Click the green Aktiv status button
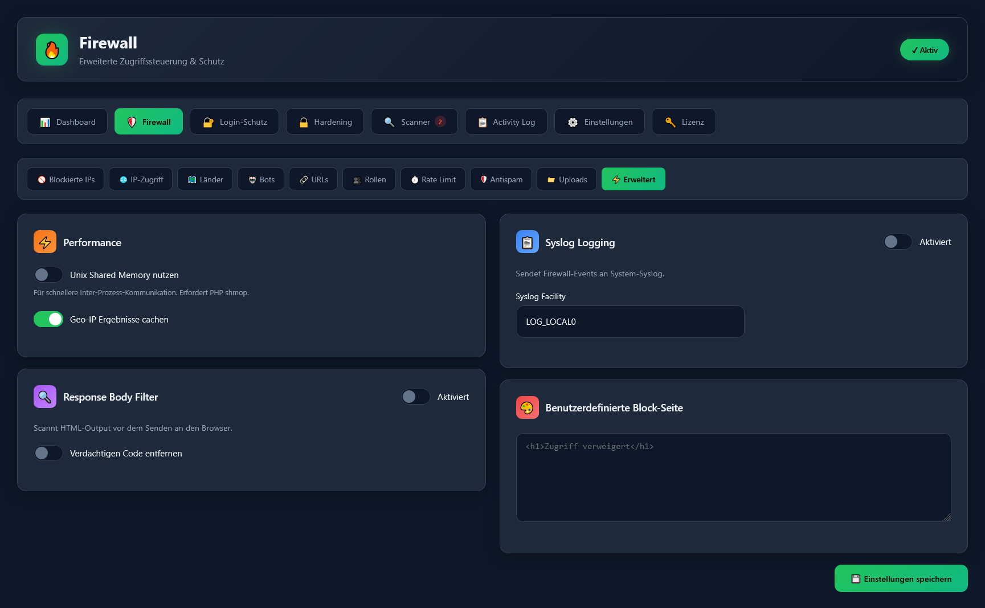The height and width of the screenshot is (608, 985). (924, 50)
